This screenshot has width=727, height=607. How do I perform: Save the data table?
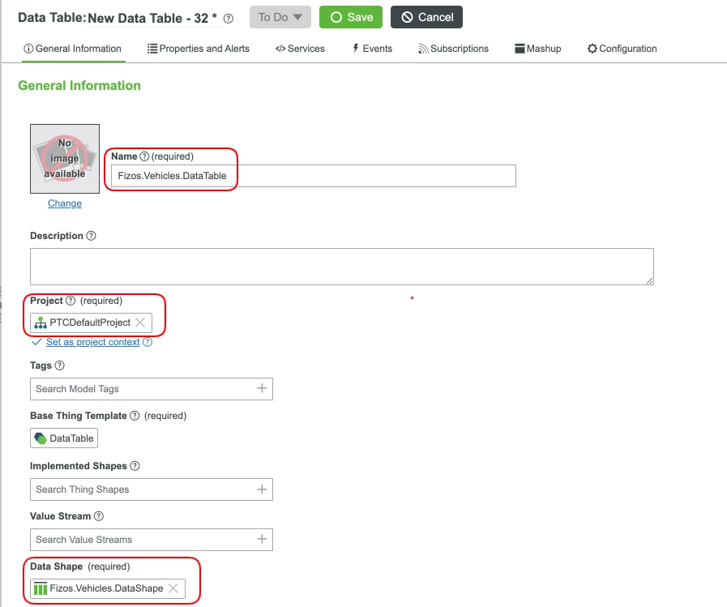tap(351, 17)
